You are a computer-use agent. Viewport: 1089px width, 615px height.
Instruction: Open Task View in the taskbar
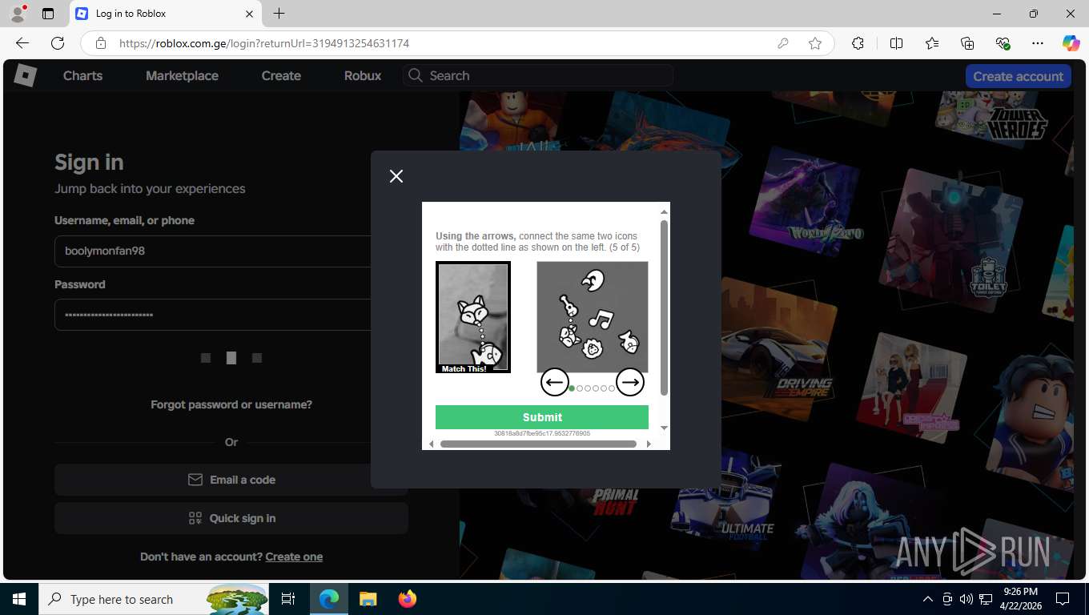tap(288, 599)
